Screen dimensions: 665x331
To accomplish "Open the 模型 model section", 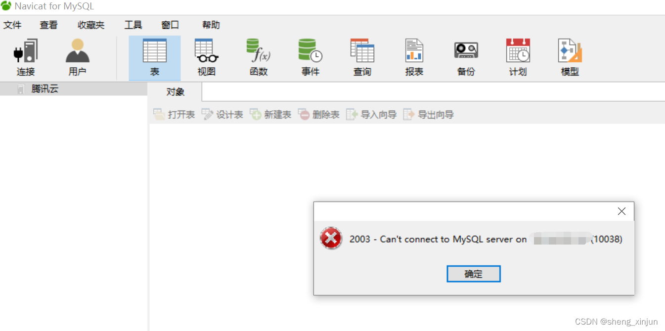I will (570, 58).
